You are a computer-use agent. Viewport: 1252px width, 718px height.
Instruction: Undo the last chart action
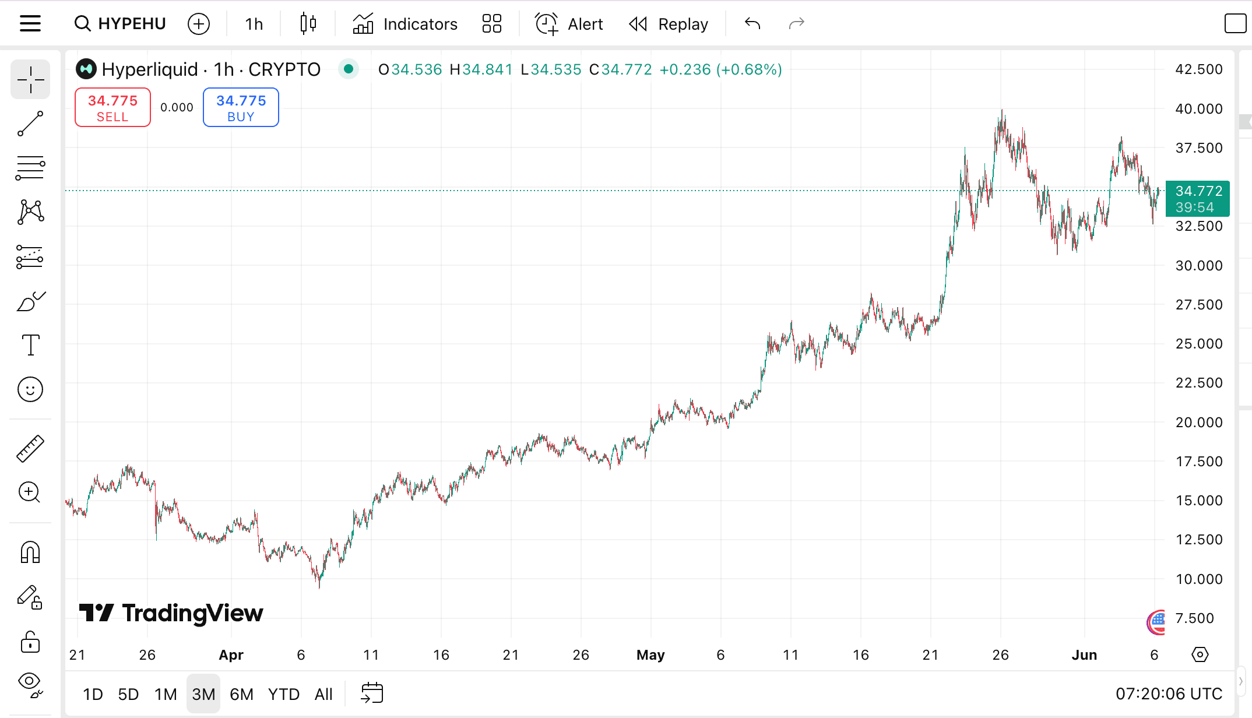click(x=752, y=24)
